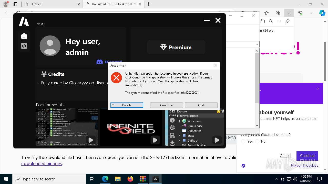The height and width of the screenshot is (184, 328).
Task: Switch to Download .NET 8.0 Desktop Runtime tab
Action: [x=113, y=4]
